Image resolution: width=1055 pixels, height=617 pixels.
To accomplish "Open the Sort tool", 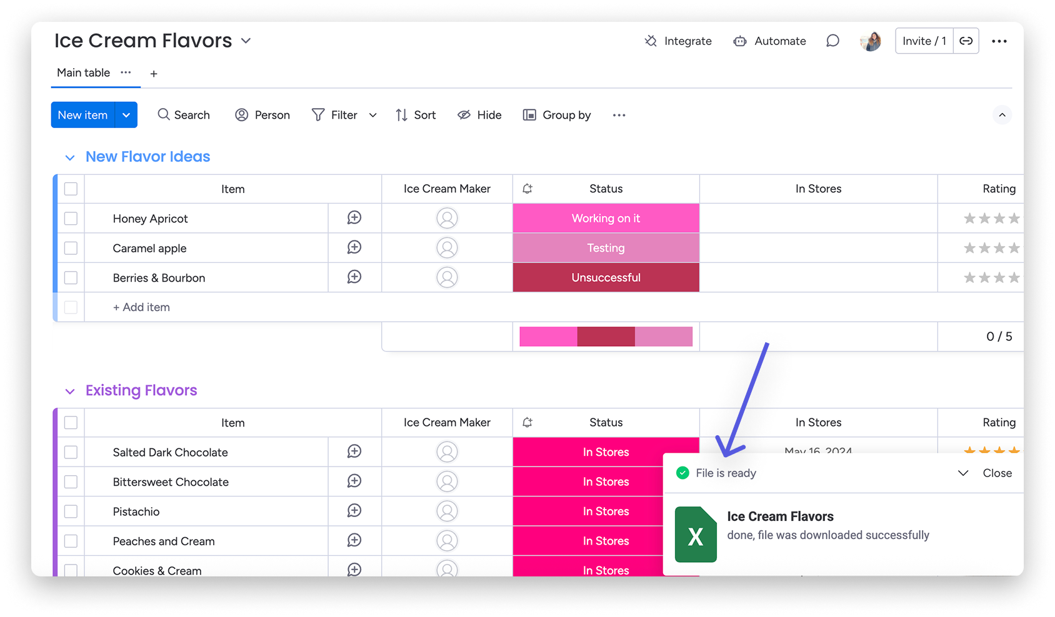I will tap(416, 115).
